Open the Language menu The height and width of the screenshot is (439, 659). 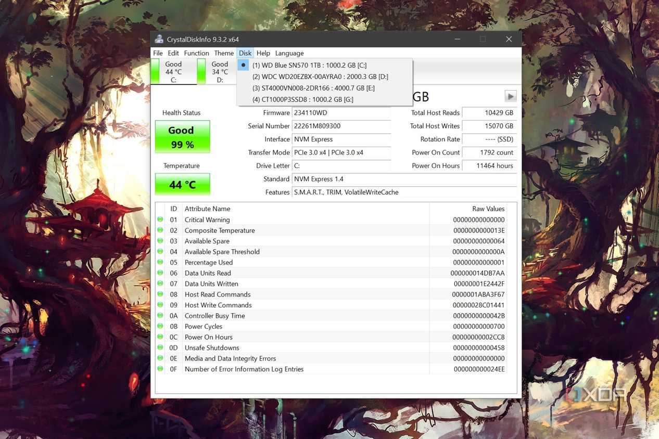[289, 53]
